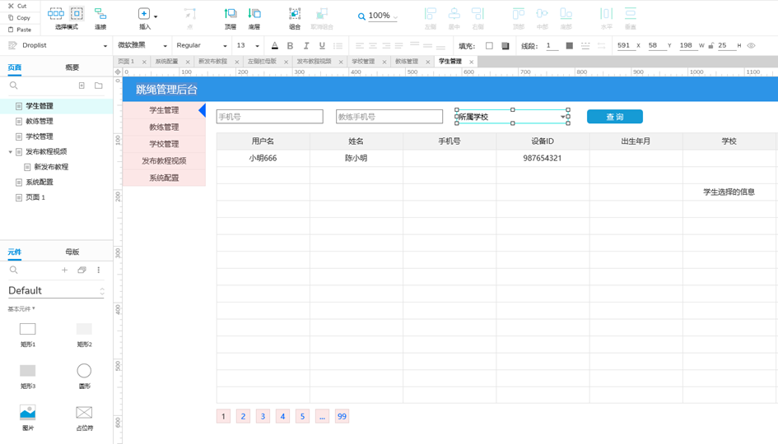Click the 顶部 align top icon
Screen dimensions: 778x444
[x=519, y=13]
